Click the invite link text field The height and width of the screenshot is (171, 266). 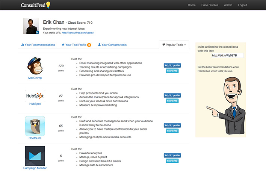click(x=227, y=56)
